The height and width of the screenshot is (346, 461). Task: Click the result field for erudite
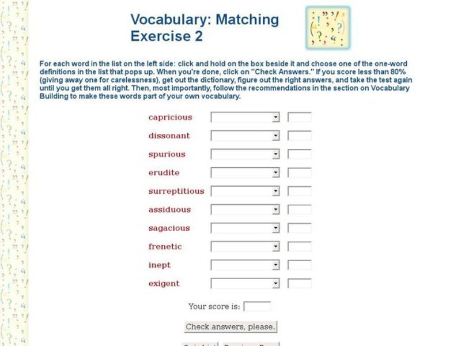[300, 173]
